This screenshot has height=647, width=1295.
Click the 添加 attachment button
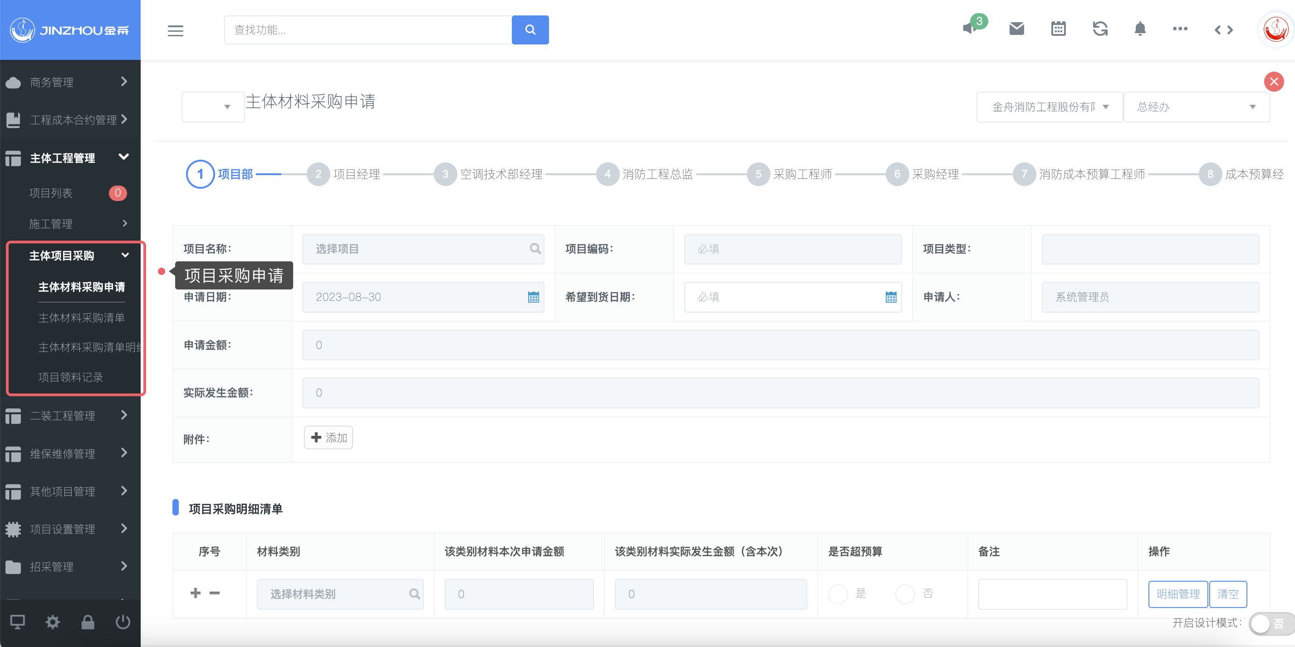tap(328, 438)
